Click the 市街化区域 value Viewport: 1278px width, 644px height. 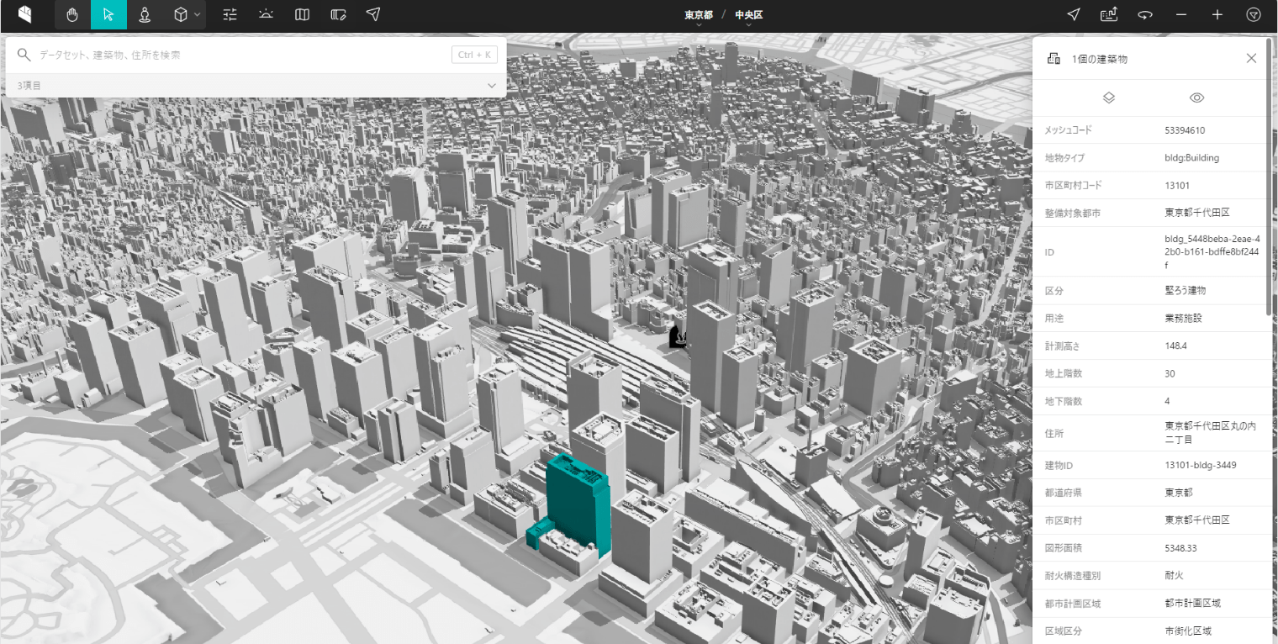[x=1187, y=631]
